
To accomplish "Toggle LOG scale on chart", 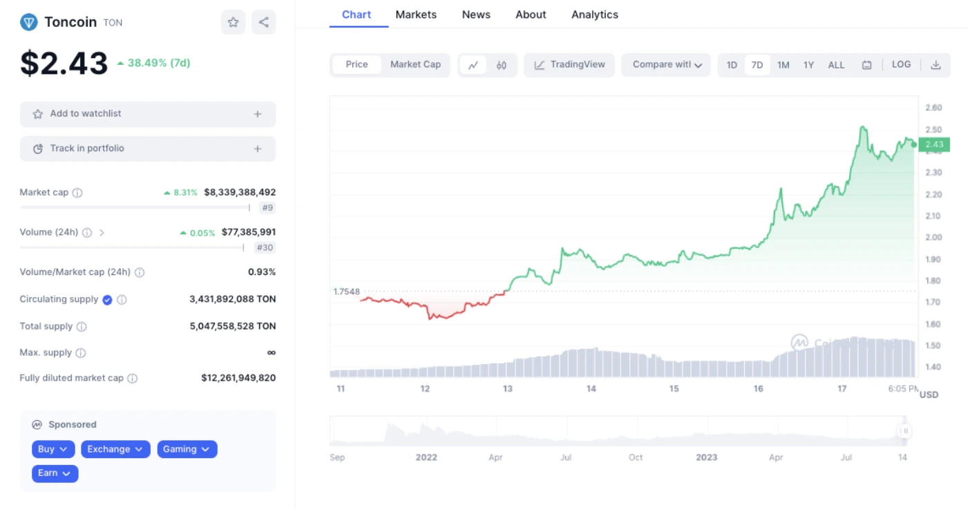I will [901, 65].
